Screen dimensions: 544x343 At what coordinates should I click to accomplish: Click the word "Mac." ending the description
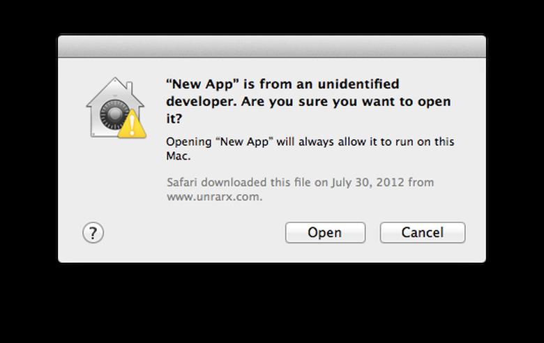pos(179,155)
